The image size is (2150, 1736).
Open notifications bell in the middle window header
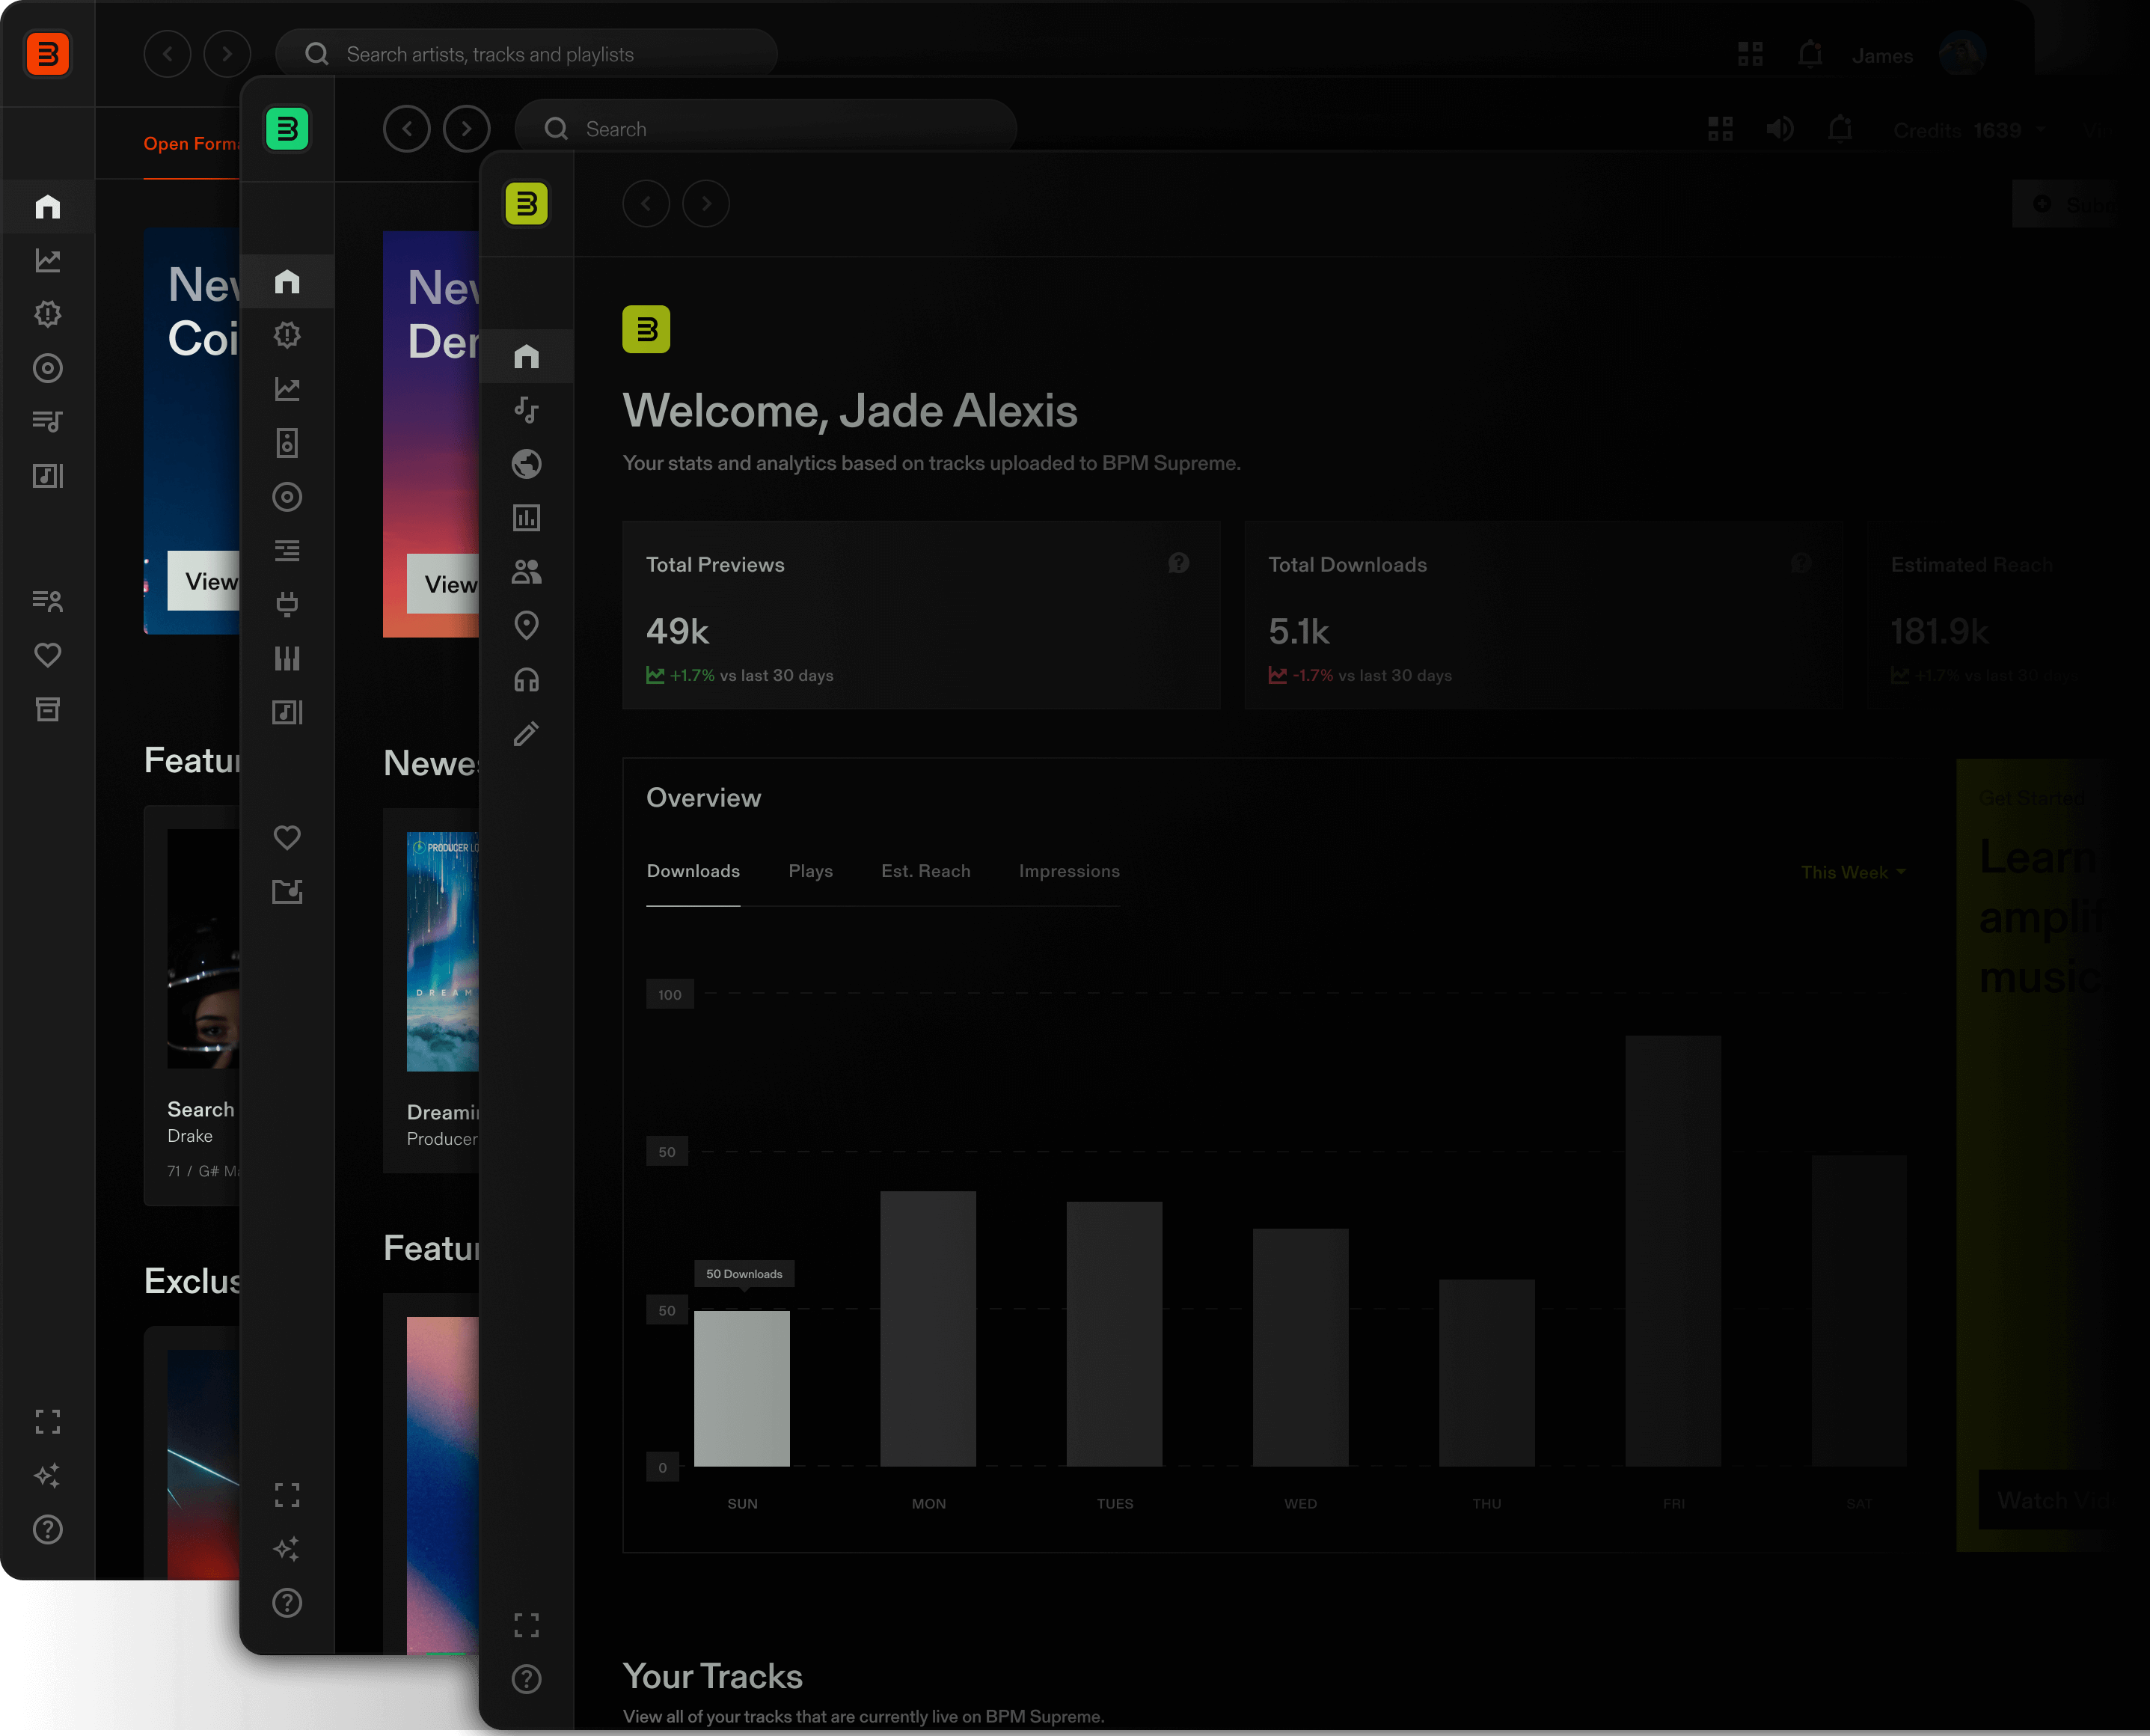tap(1840, 129)
